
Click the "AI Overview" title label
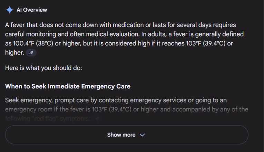click(x=32, y=10)
